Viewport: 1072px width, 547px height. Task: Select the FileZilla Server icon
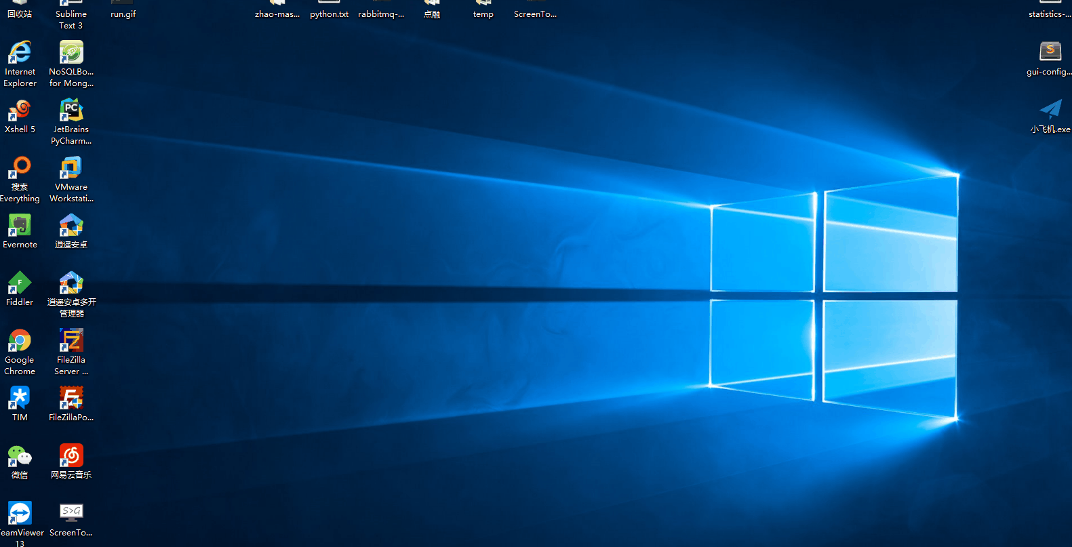pos(71,341)
